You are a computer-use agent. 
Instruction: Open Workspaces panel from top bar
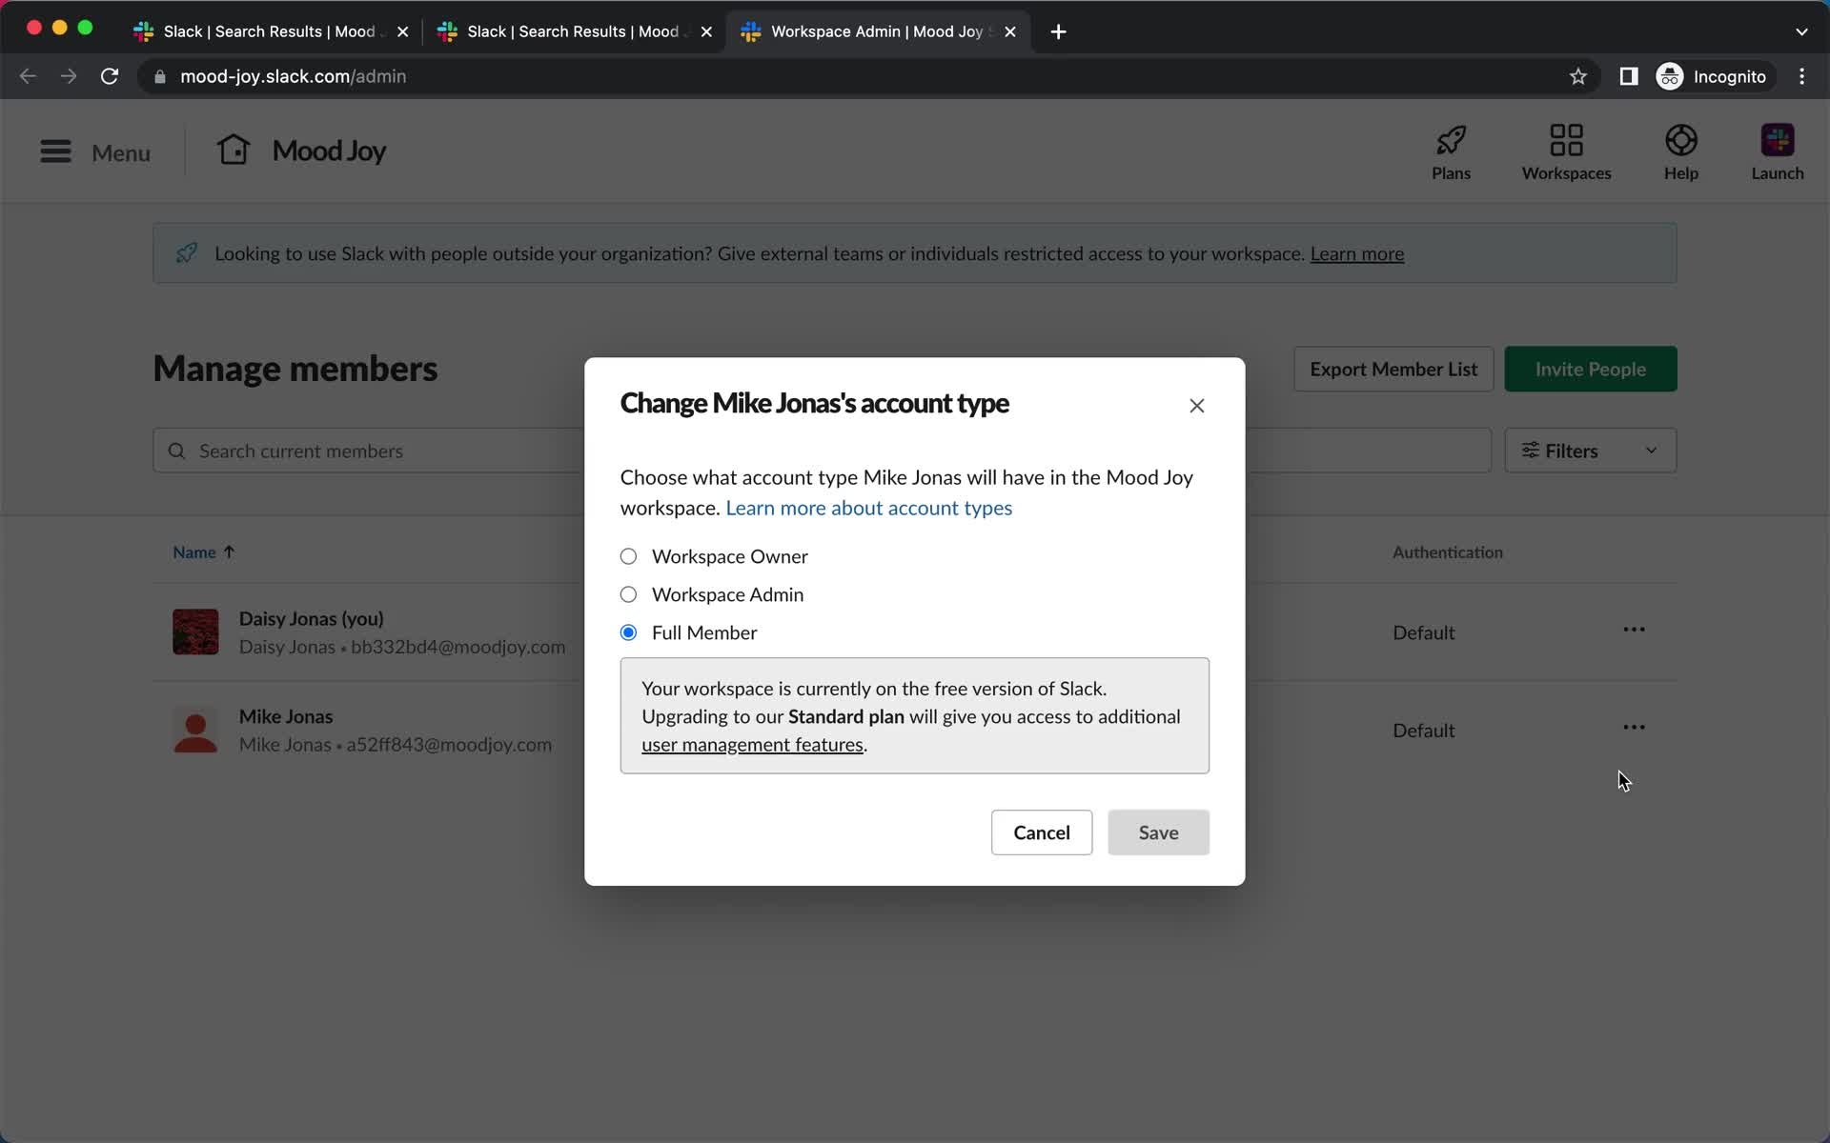(1567, 149)
